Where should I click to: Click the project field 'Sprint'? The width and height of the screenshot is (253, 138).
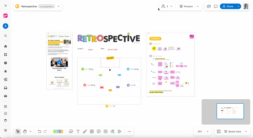point(90,50)
